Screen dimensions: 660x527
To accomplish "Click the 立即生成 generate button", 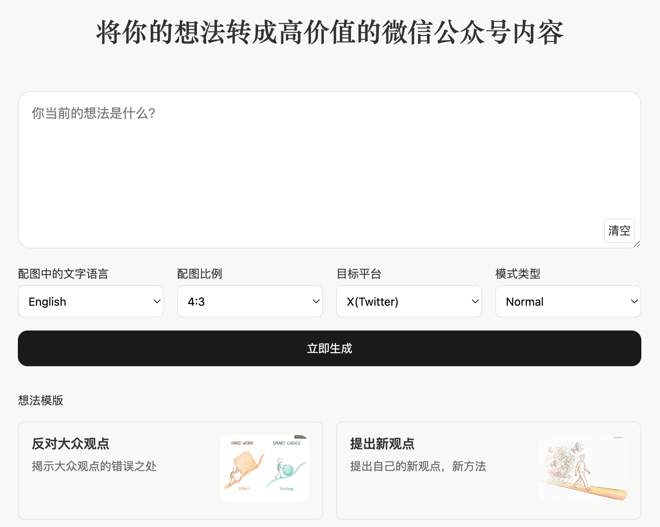I will pos(330,348).
